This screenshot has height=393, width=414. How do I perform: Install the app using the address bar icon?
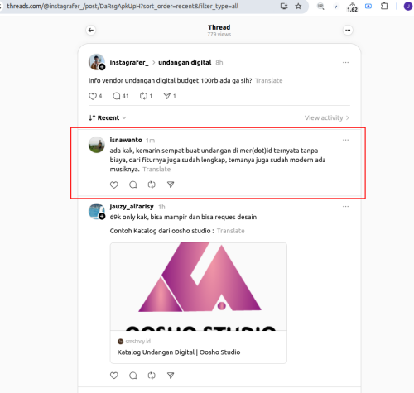284,6
